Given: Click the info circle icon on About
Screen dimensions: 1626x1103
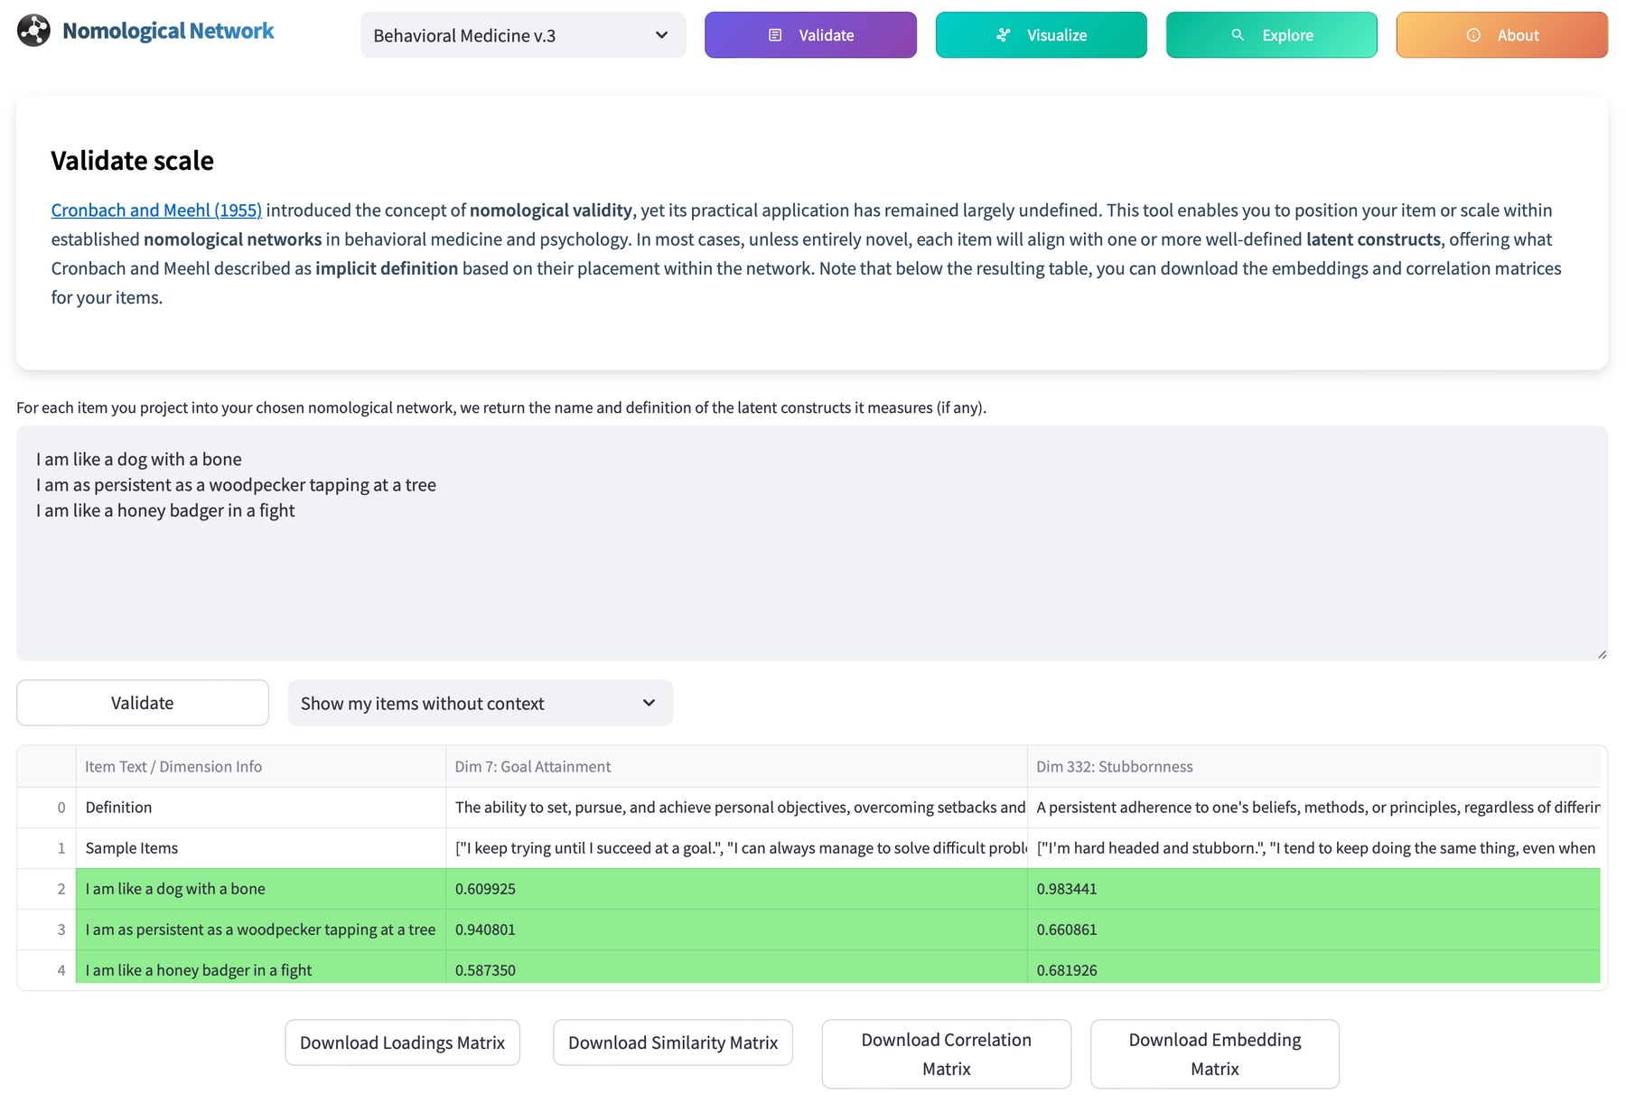Looking at the screenshot, I should click(x=1473, y=35).
